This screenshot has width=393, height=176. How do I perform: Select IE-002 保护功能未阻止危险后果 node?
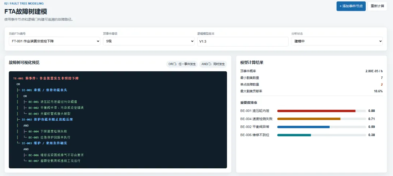47,119
